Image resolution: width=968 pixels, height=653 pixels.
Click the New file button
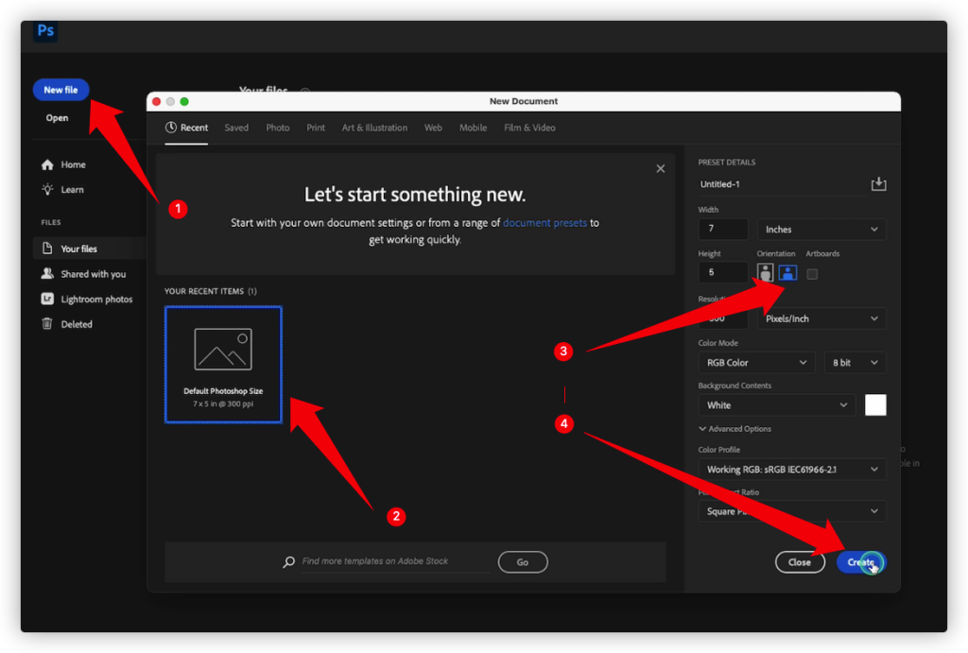tap(60, 90)
